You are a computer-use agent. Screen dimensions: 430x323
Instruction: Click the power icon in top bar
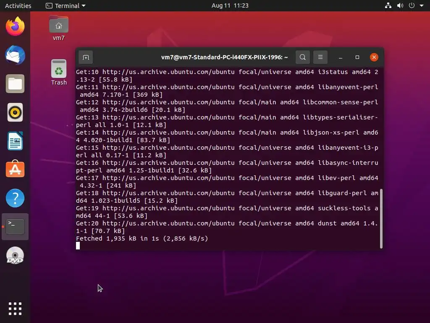[412, 5]
